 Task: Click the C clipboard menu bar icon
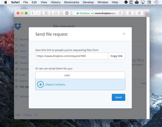point(131,2)
